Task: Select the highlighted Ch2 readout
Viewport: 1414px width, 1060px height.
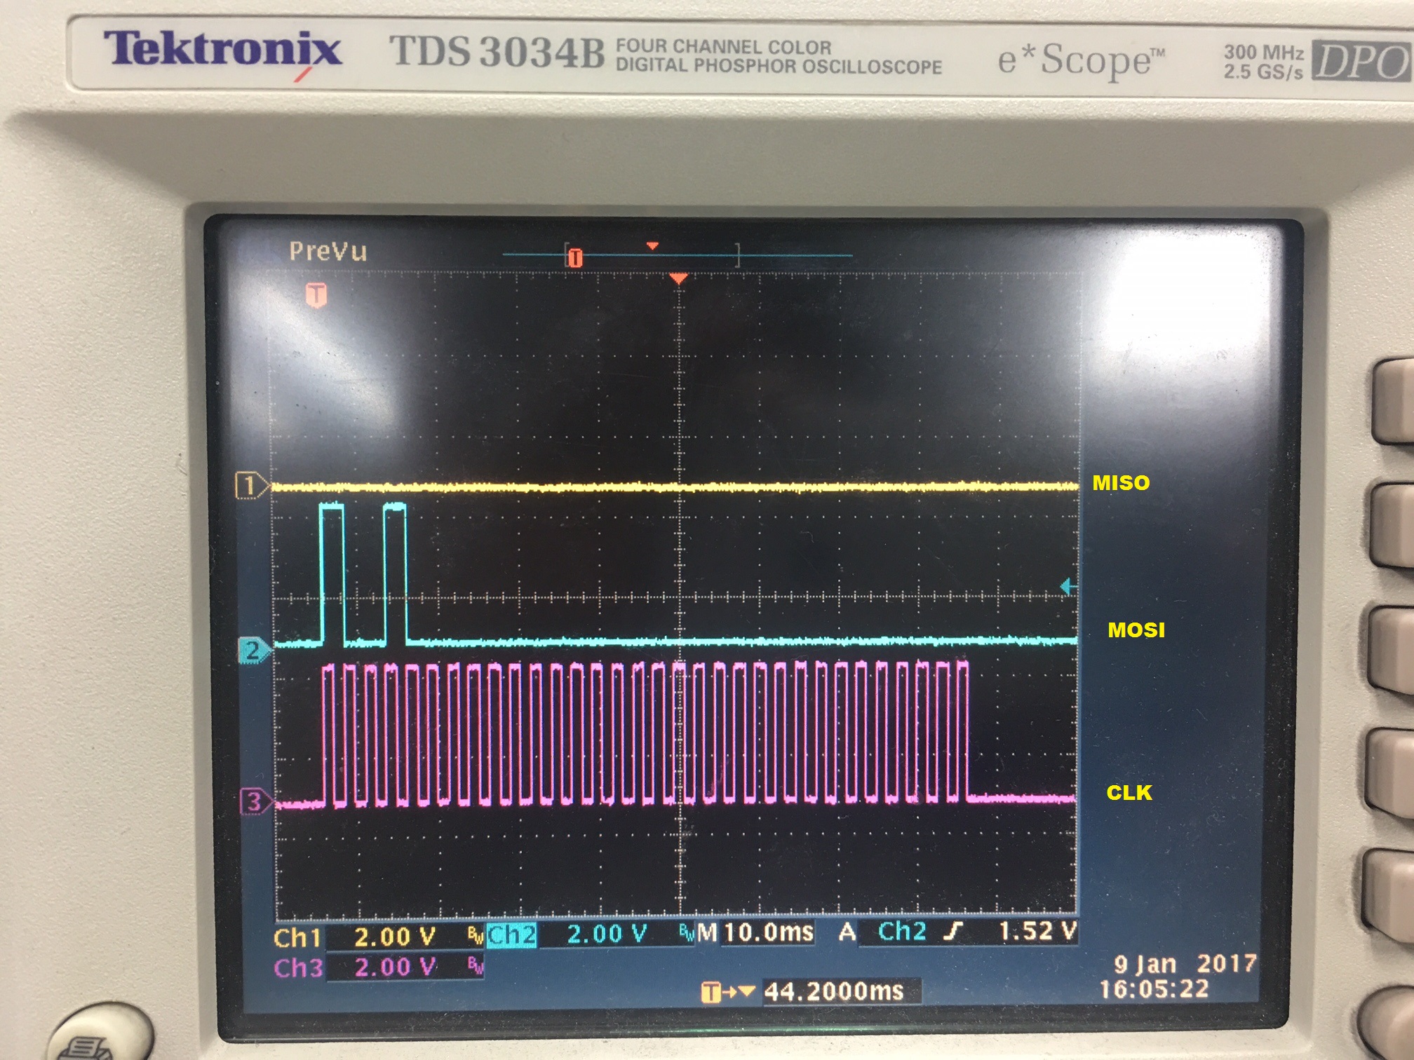Action: (512, 935)
